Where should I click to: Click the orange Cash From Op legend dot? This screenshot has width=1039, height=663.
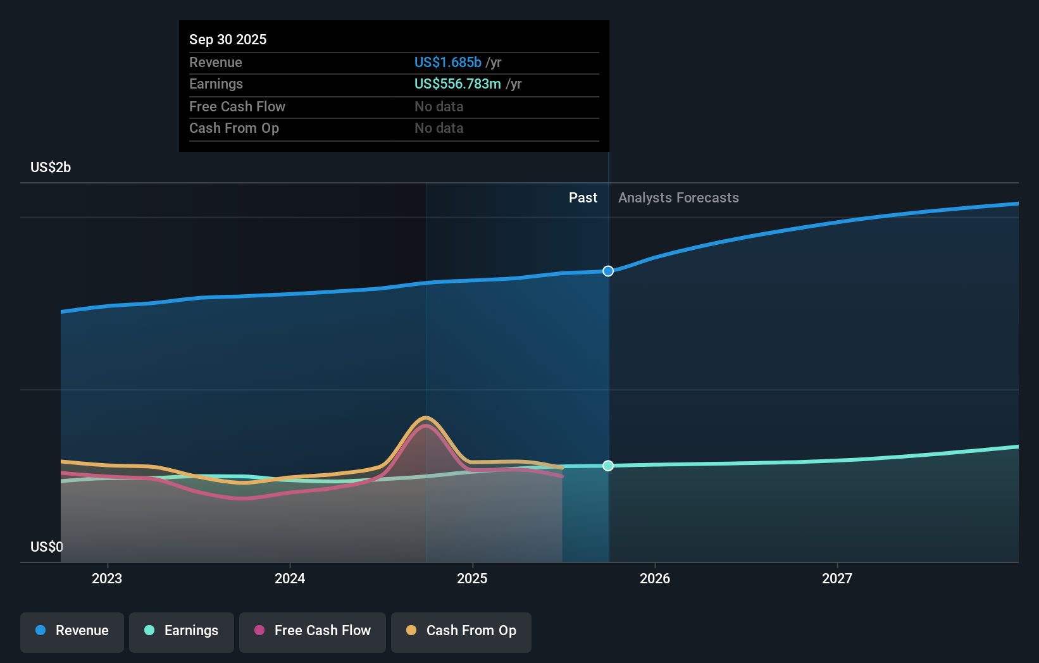pyautogui.click(x=411, y=630)
